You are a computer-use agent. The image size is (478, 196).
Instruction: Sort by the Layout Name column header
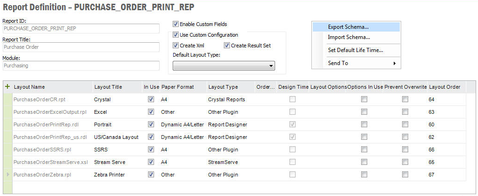point(29,87)
